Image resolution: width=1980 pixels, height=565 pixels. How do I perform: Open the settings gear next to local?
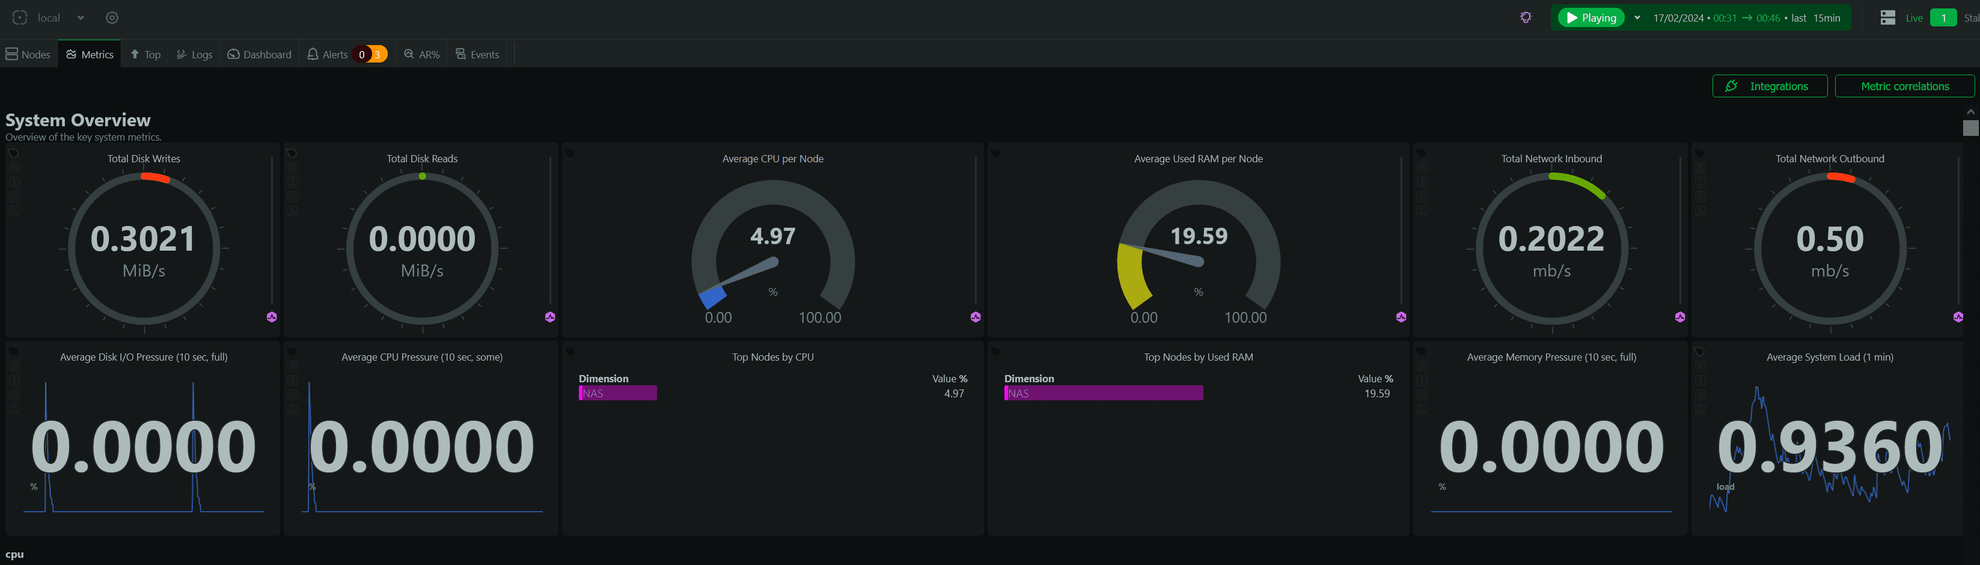112,17
